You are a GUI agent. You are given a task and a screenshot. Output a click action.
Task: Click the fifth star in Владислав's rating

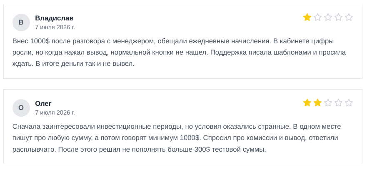coord(349,17)
